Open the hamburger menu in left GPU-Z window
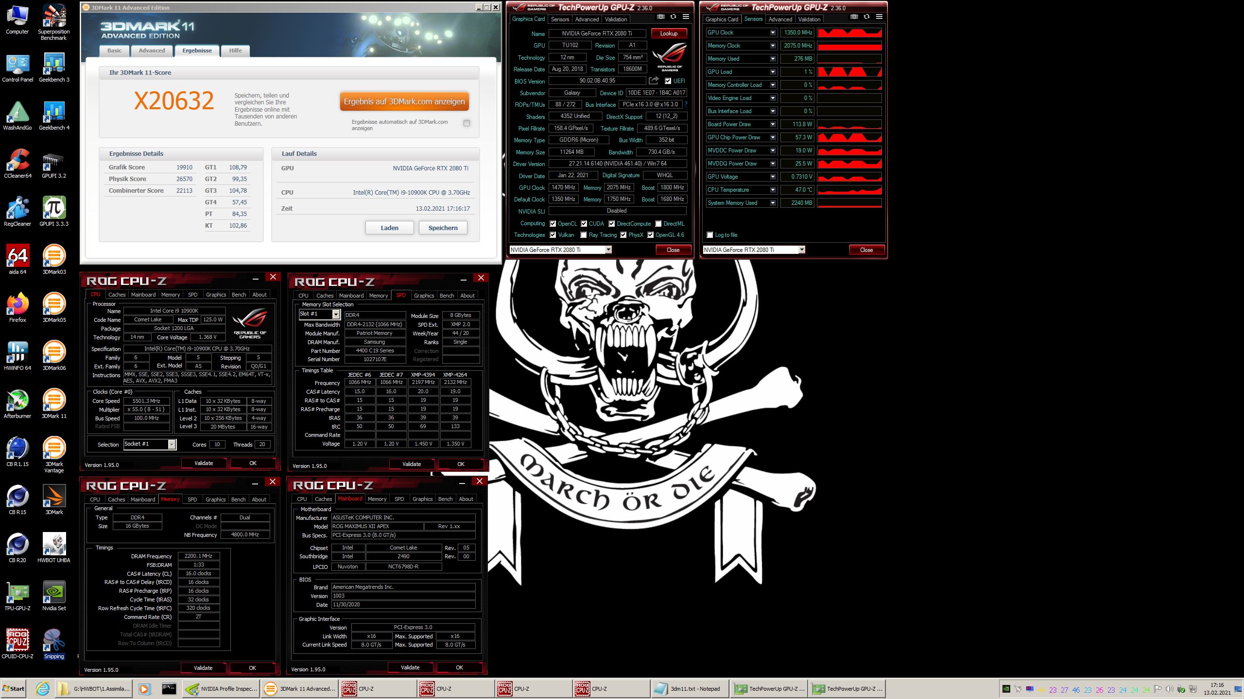This screenshot has height=699, width=1244. 686,17
